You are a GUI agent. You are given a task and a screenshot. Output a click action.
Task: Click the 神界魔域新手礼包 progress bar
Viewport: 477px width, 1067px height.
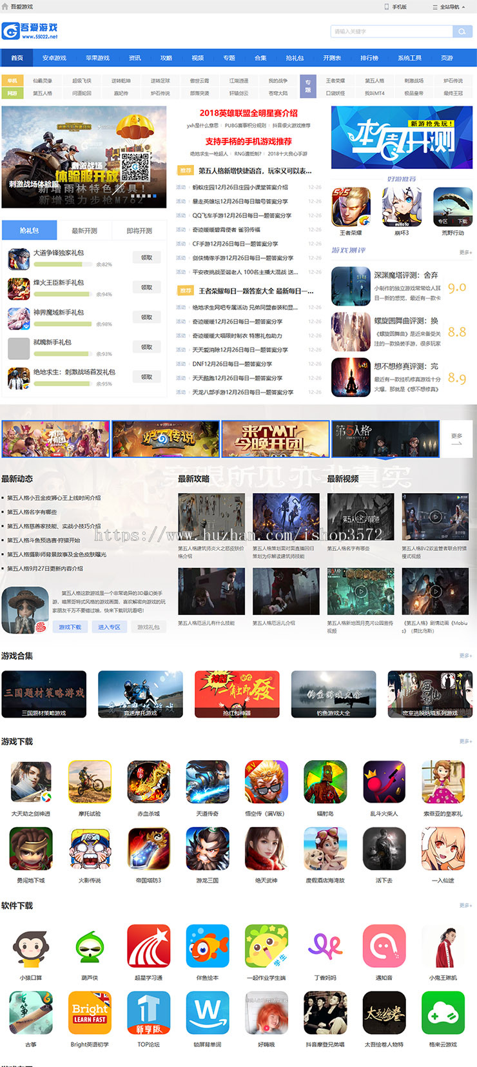63,324
